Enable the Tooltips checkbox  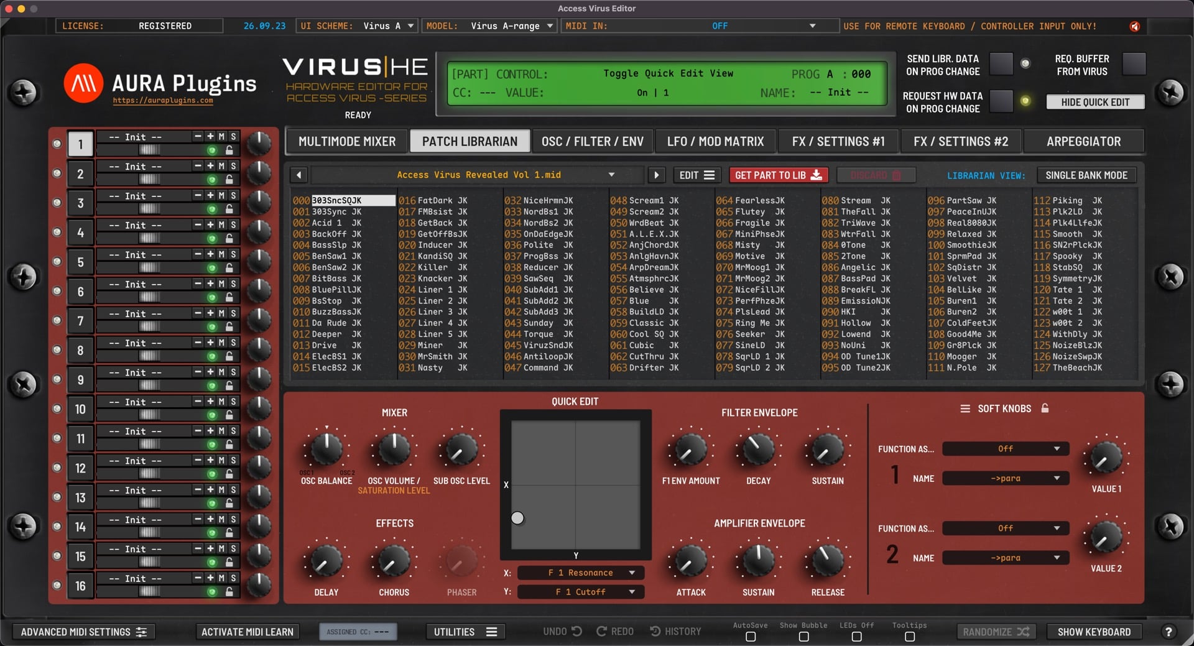[910, 637]
